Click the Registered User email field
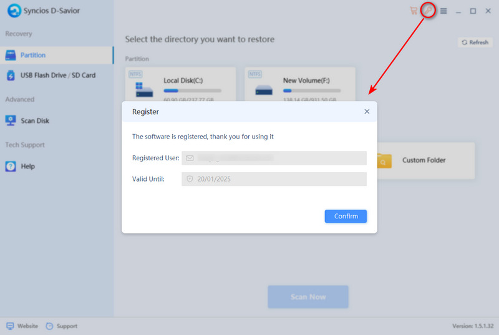Screen dimensions: 499x335 (274, 158)
